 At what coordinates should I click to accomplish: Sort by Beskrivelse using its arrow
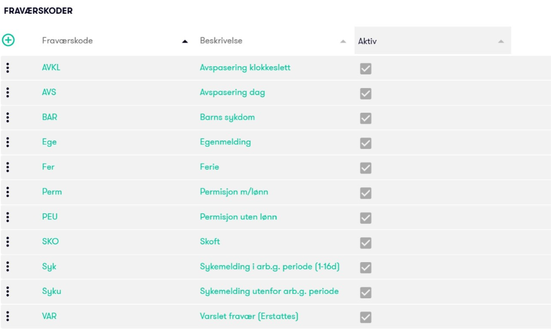click(343, 42)
